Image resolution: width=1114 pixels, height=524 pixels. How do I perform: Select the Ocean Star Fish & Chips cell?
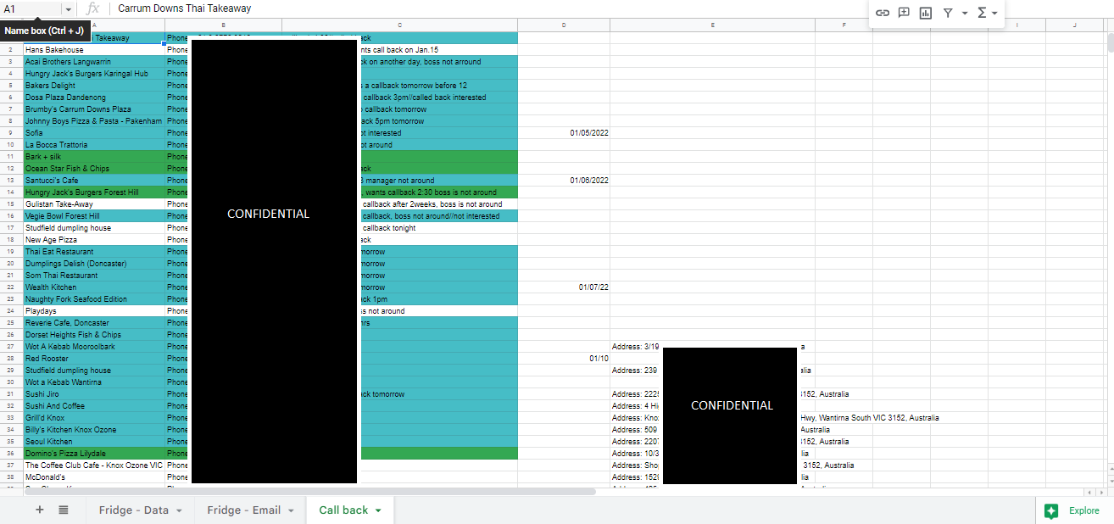(93, 169)
